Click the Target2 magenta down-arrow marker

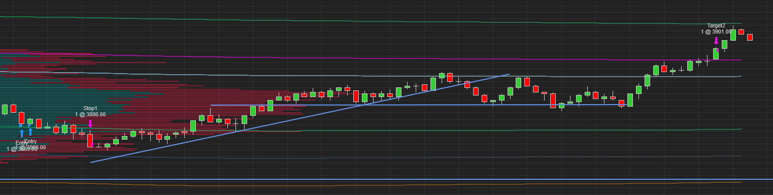[x=716, y=41]
